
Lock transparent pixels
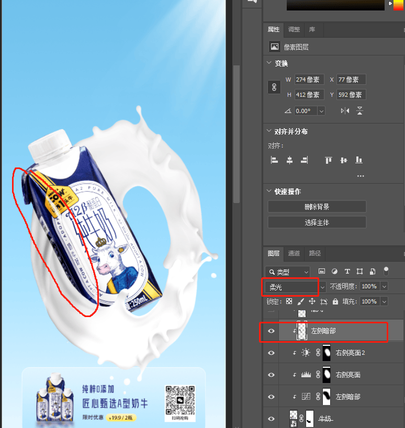coord(289,301)
